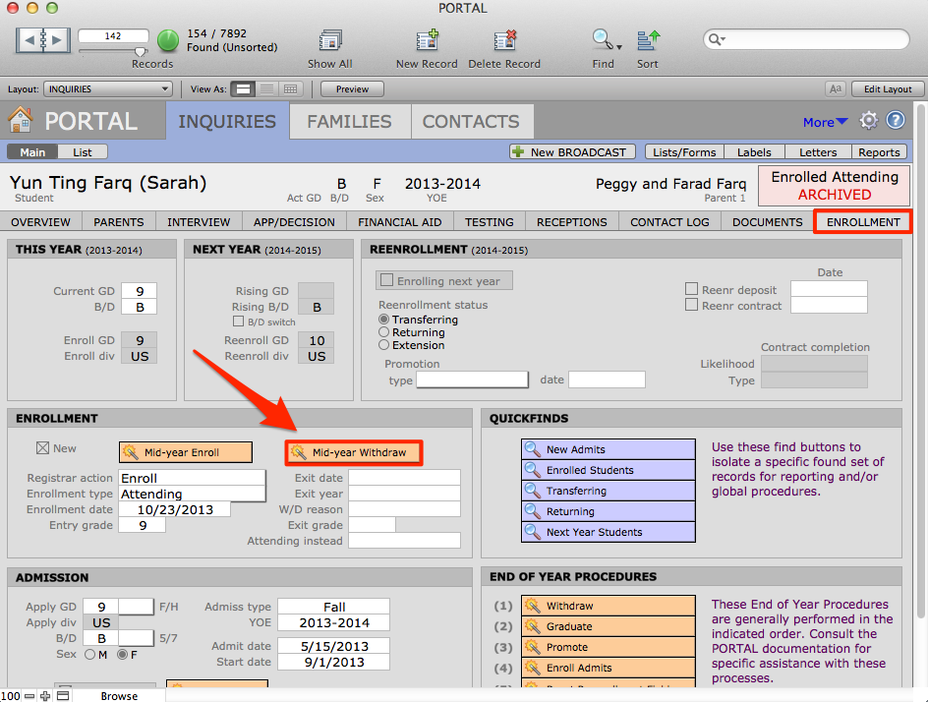Click the New Record toolbar icon
The height and width of the screenshot is (702, 928).
point(427,41)
